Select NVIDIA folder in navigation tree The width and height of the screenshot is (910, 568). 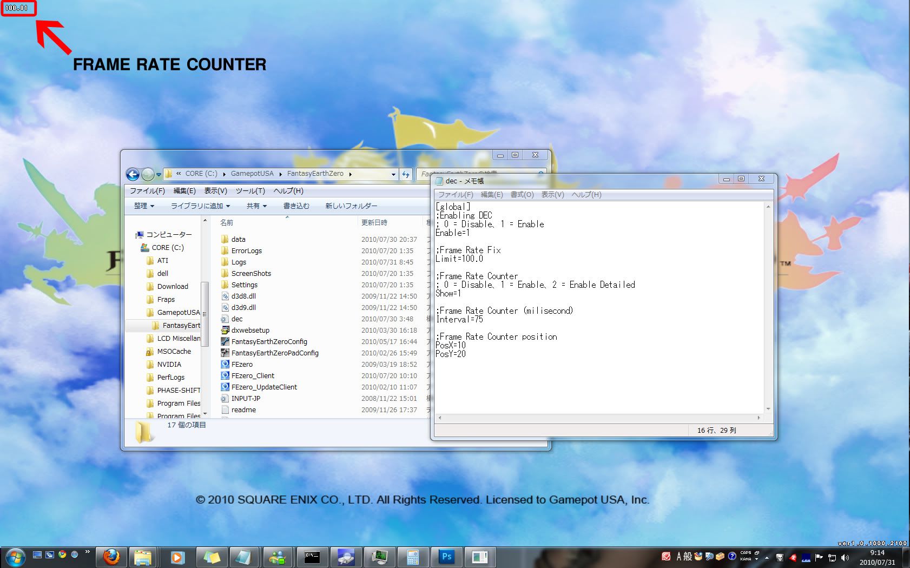(x=169, y=364)
